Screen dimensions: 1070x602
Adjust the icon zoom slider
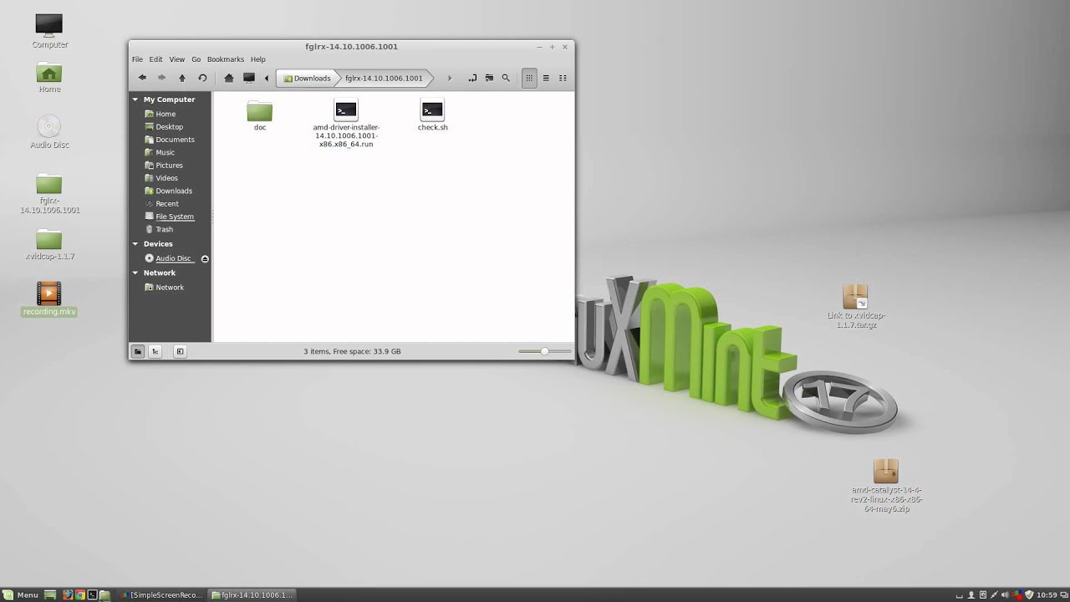[544, 351]
